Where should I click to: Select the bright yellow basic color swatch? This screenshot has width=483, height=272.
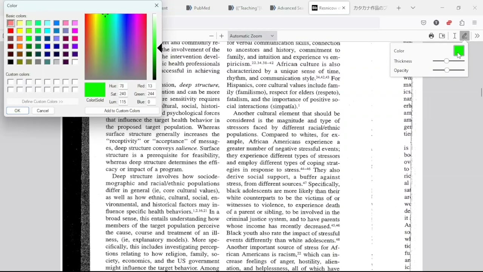[x=20, y=31]
